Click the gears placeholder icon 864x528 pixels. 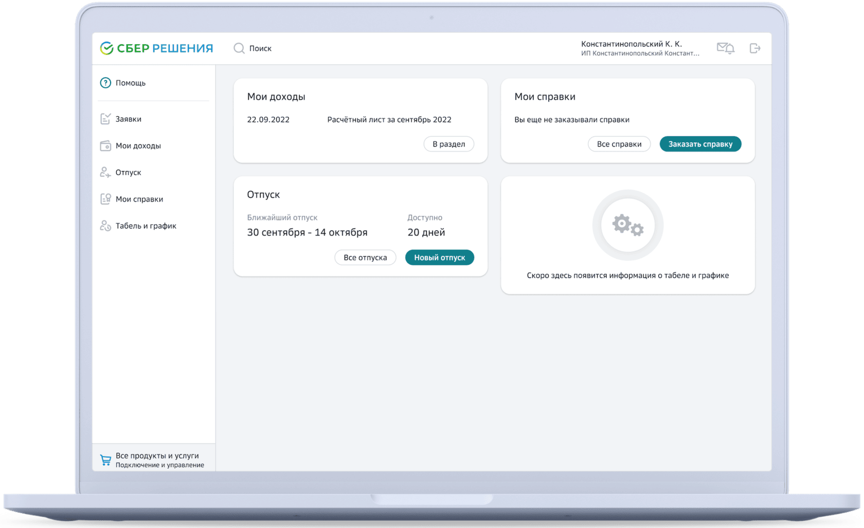(x=627, y=225)
